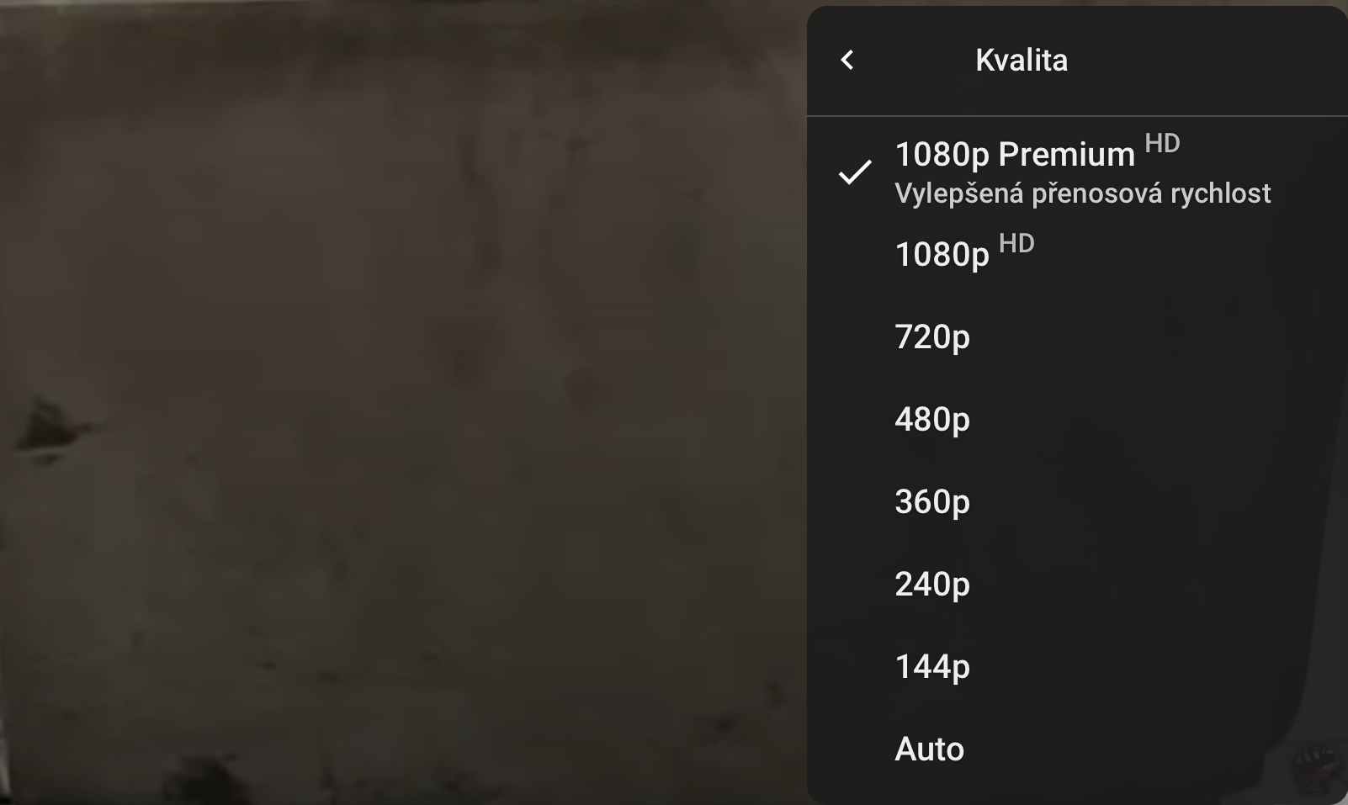Select 240p from the quality list

pyautogui.click(x=932, y=584)
